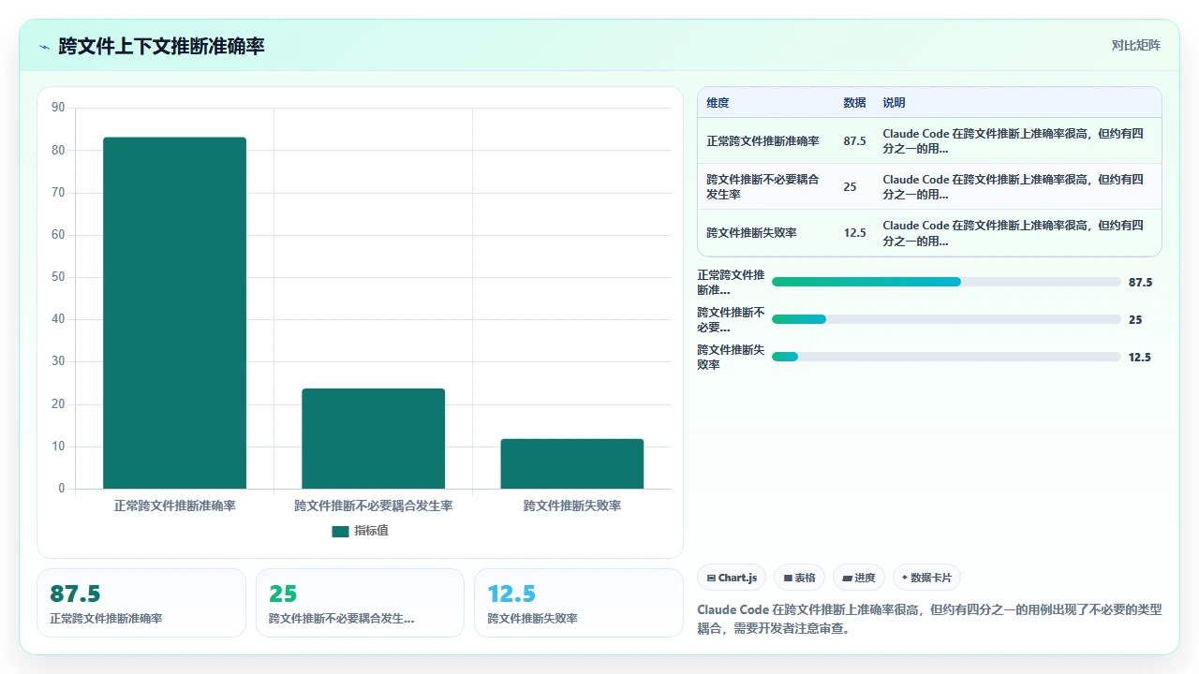Click the bar for 跨文件推断失败率
The height and width of the screenshot is (674, 1199).
571,463
